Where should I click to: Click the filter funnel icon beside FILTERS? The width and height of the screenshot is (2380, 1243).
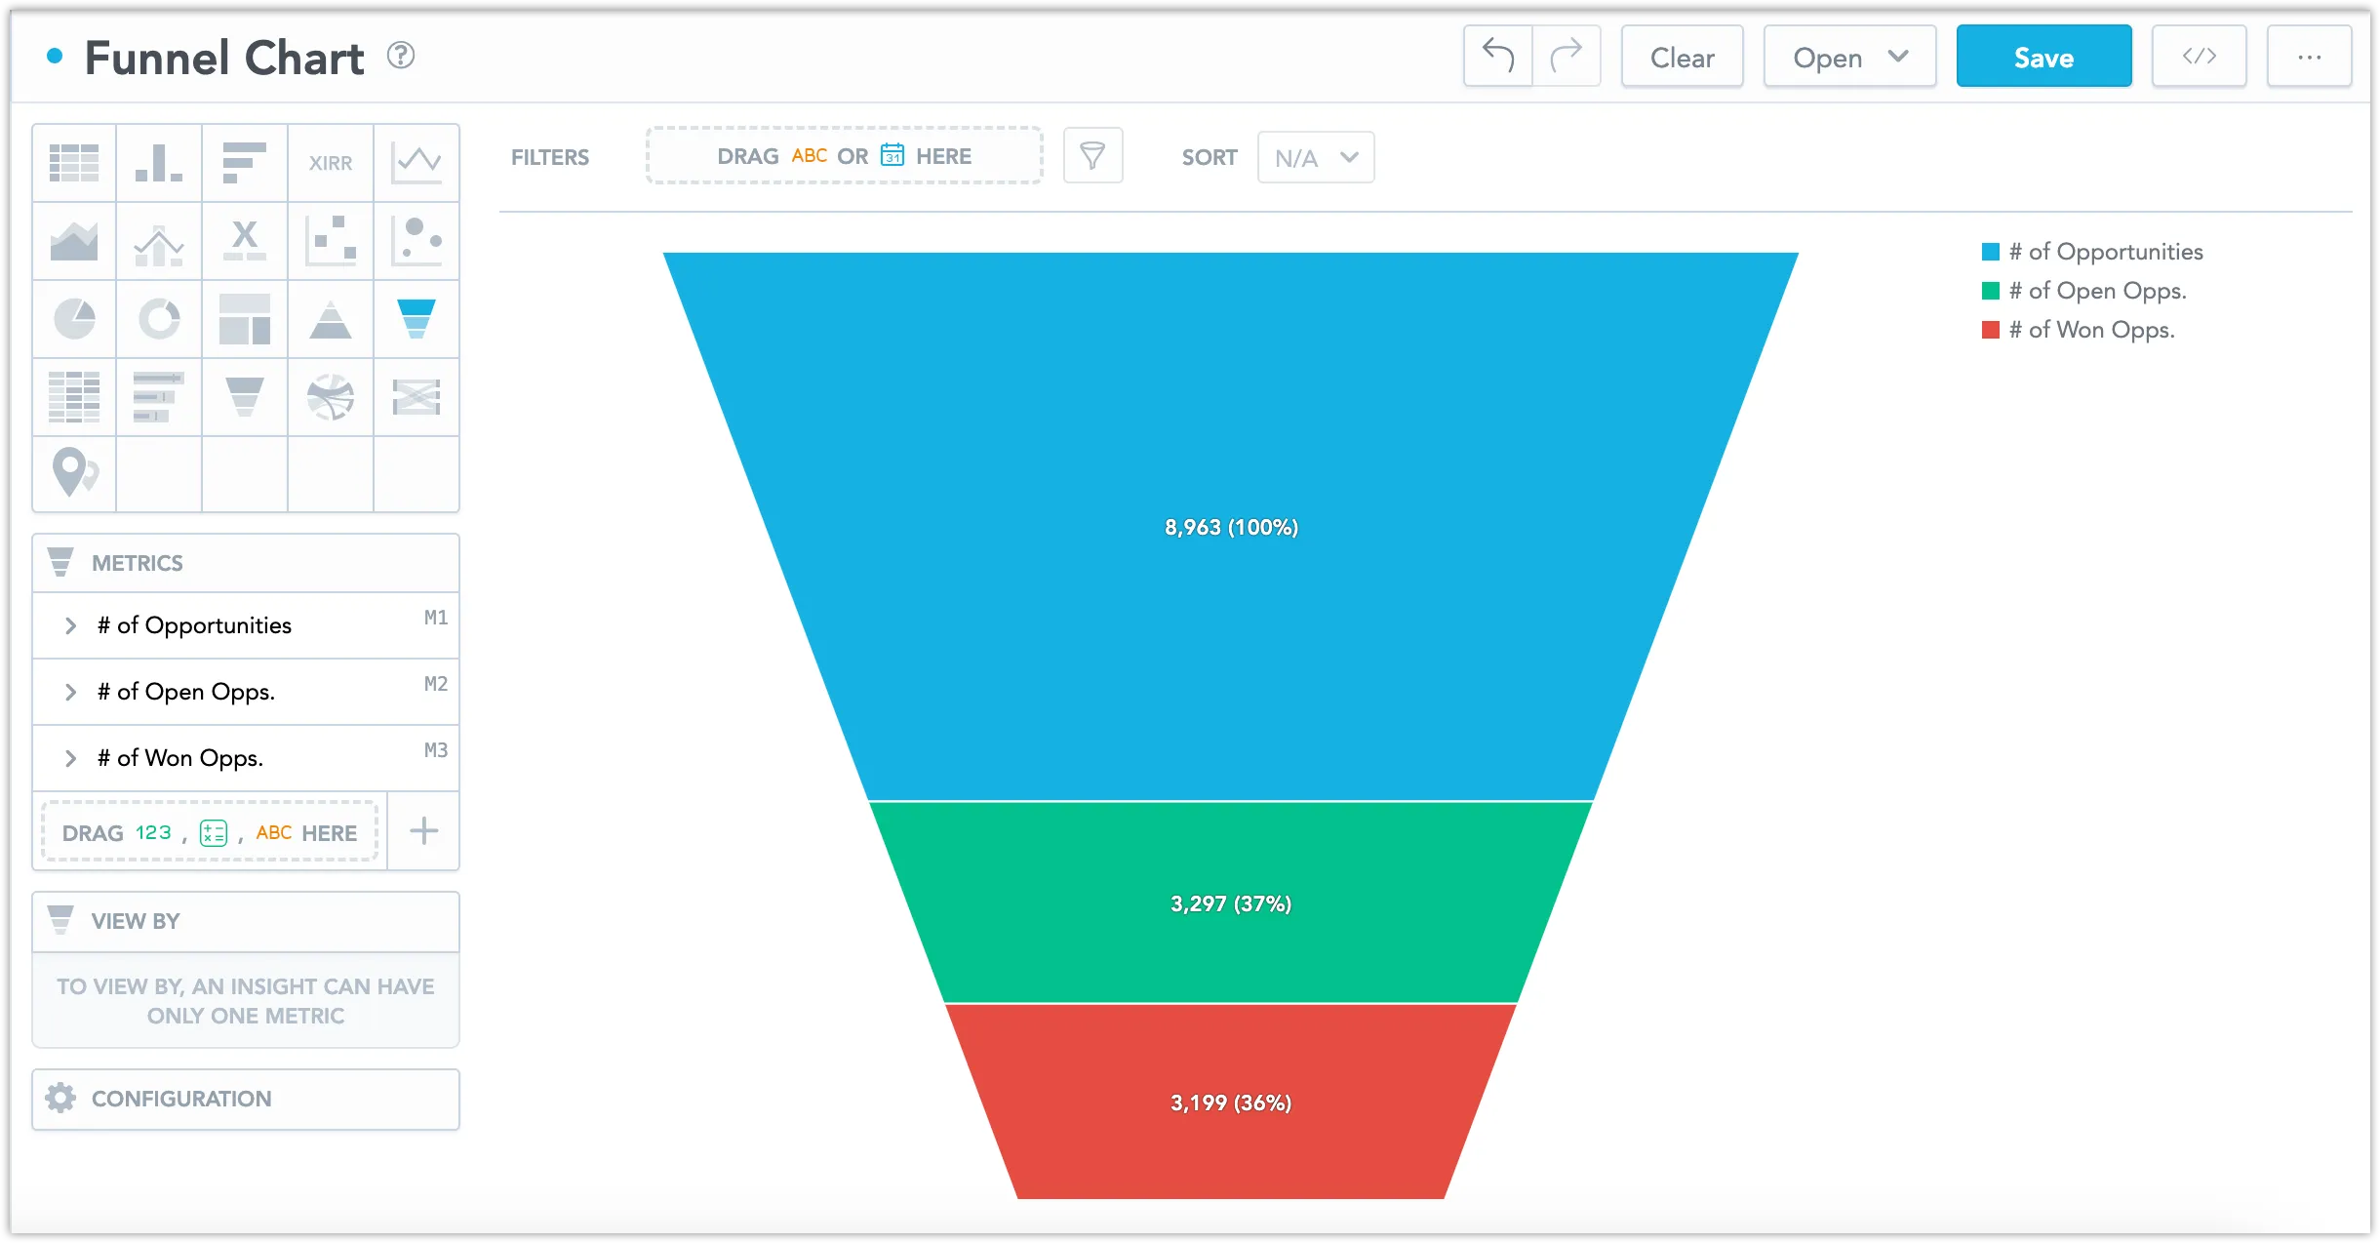click(x=1092, y=155)
